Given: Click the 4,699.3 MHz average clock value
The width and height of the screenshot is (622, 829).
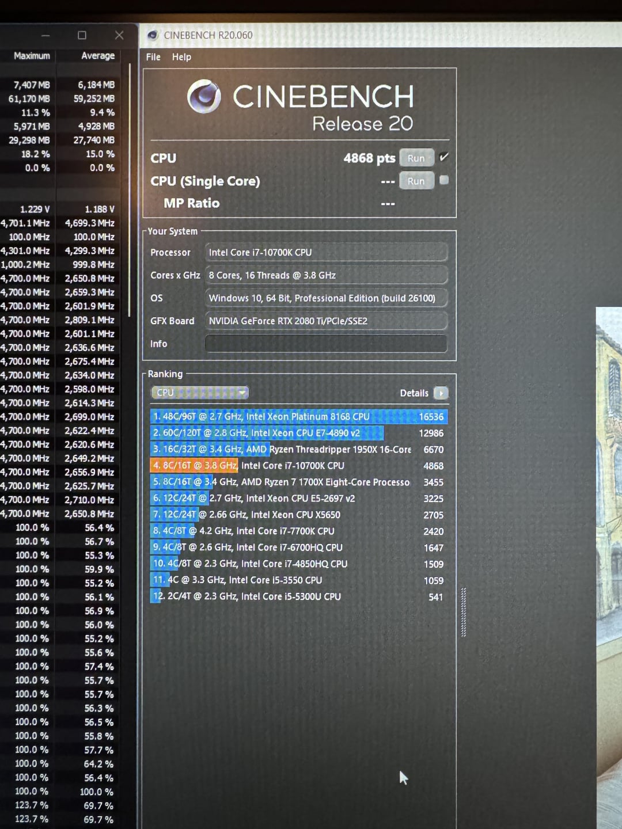Looking at the screenshot, I should tap(89, 223).
